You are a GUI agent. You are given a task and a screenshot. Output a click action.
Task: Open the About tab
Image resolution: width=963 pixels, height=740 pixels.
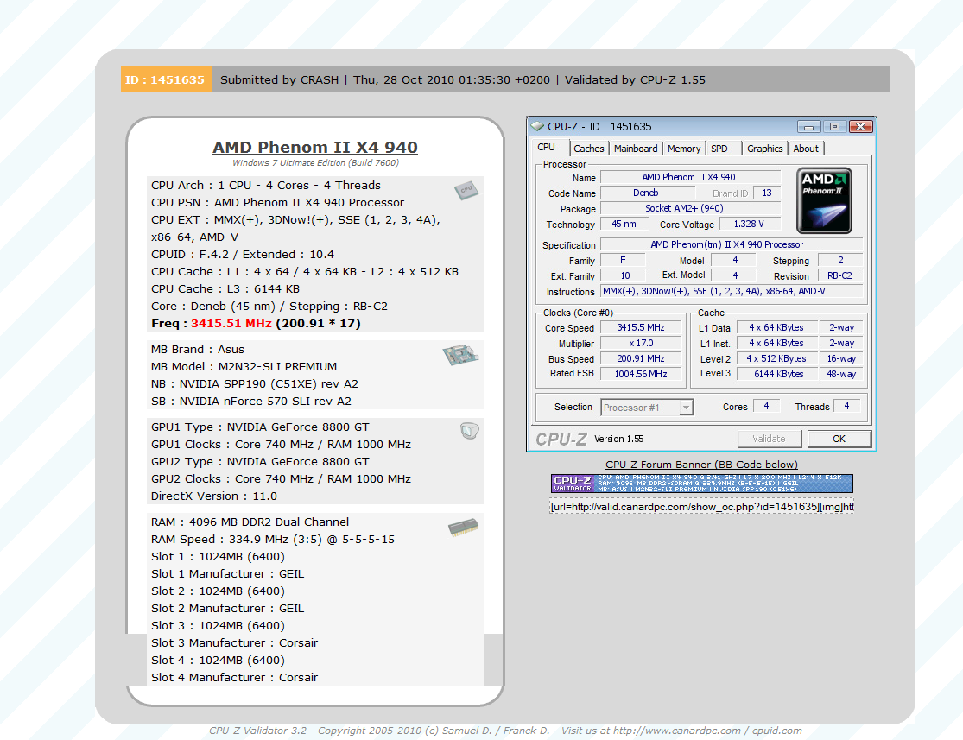point(805,149)
